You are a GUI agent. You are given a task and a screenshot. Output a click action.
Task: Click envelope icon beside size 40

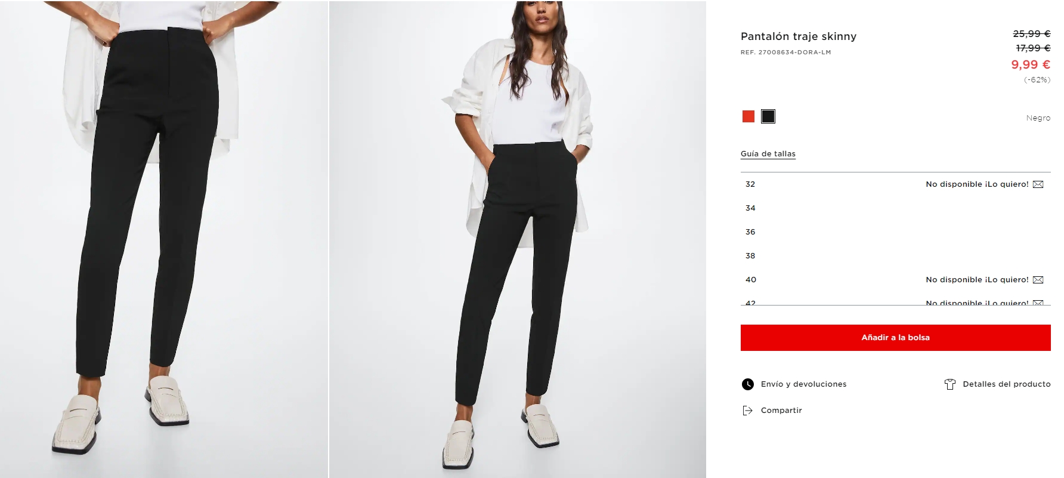coord(1038,280)
